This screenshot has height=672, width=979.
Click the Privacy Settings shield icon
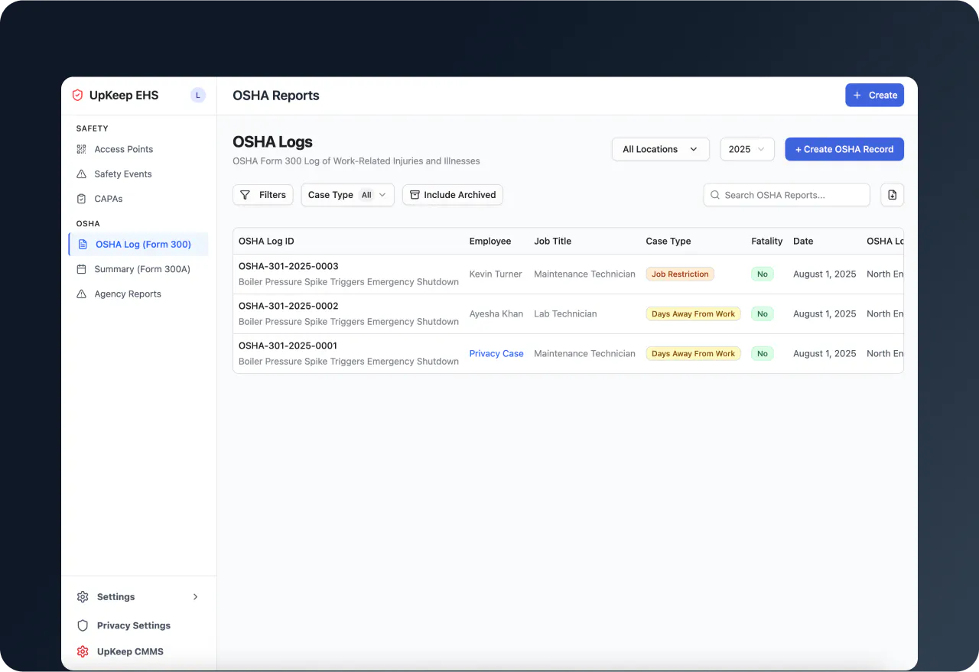tap(83, 625)
